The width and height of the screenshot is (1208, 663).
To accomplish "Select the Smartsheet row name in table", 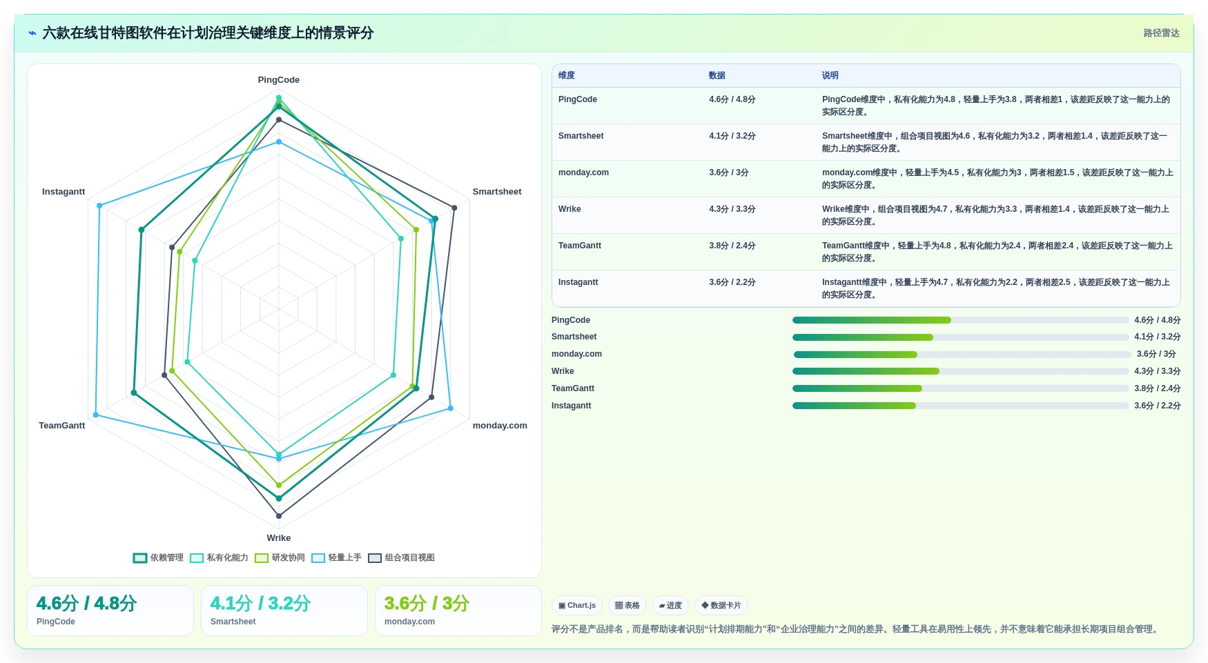I will tap(581, 136).
